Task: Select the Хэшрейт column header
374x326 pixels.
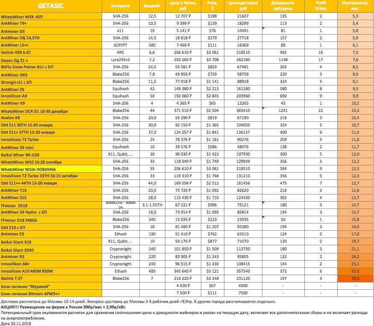Action: click(152, 6)
